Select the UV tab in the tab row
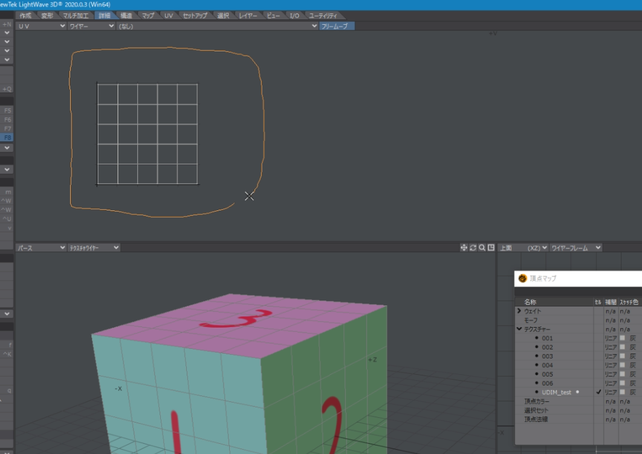This screenshot has width=642, height=454. tap(169, 16)
